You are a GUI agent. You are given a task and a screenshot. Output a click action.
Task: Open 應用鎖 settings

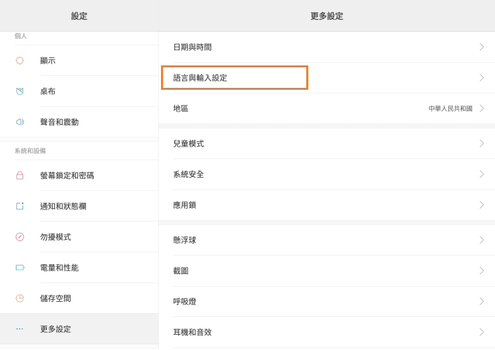pyautogui.click(x=327, y=205)
